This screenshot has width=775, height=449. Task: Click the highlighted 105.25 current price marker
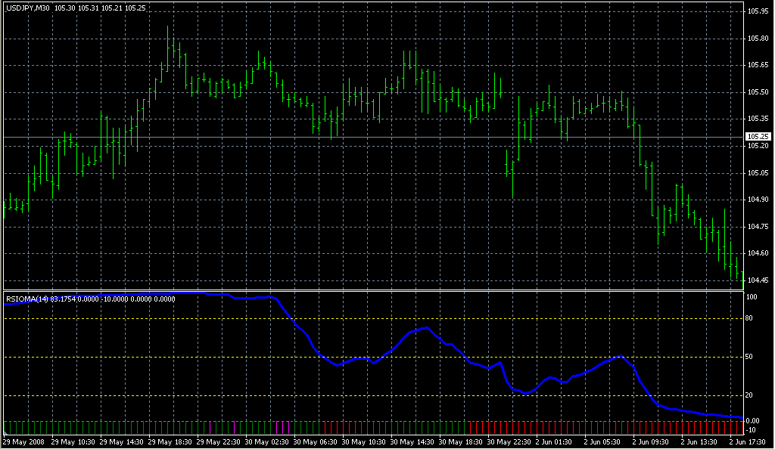click(x=757, y=136)
